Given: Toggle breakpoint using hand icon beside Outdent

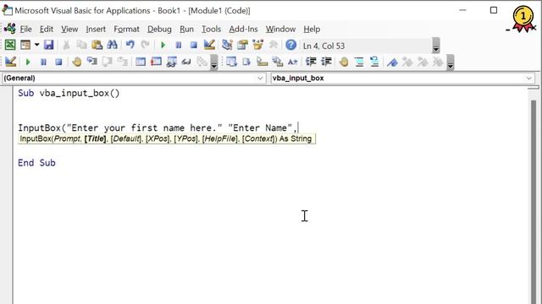Looking at the screenshot, I should point(344,62).
